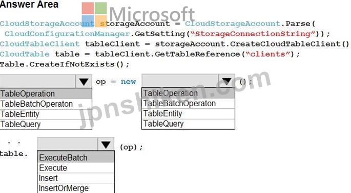Expand the first type dropdown before op
Image resolution: width=351 pixels, height=193 pixels.
pos(84,82)
